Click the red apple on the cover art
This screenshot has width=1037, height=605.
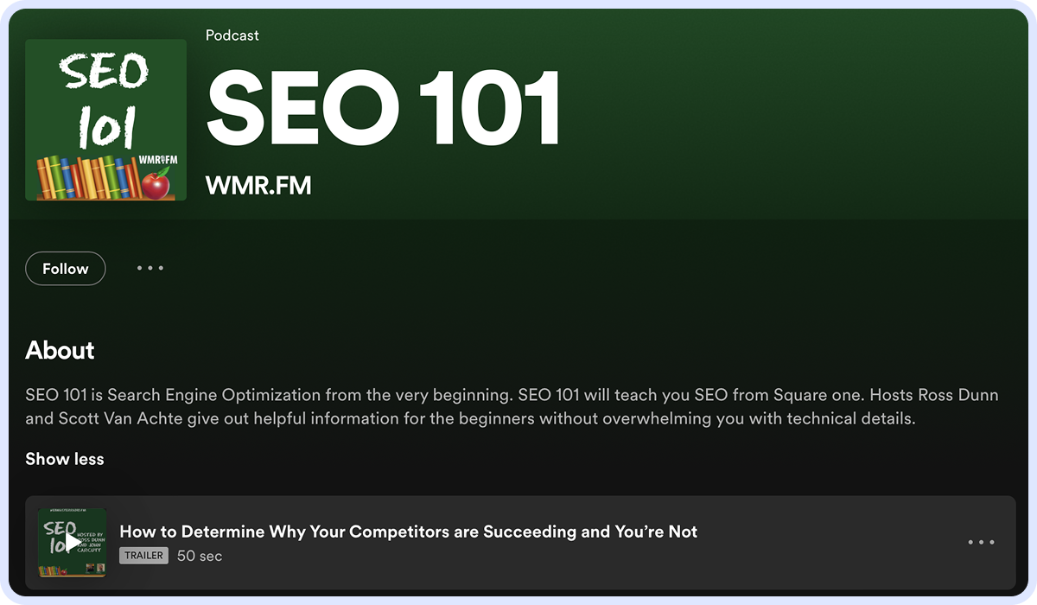(156, 183)
